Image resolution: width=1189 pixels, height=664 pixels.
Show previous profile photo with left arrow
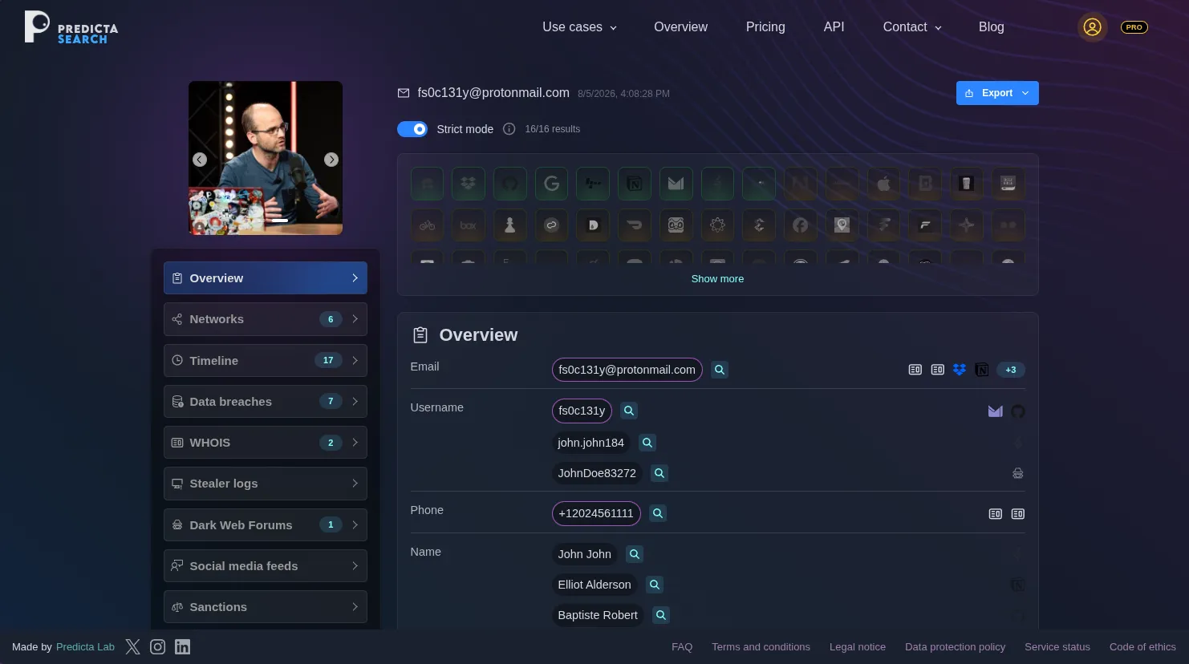coord(200,160)
